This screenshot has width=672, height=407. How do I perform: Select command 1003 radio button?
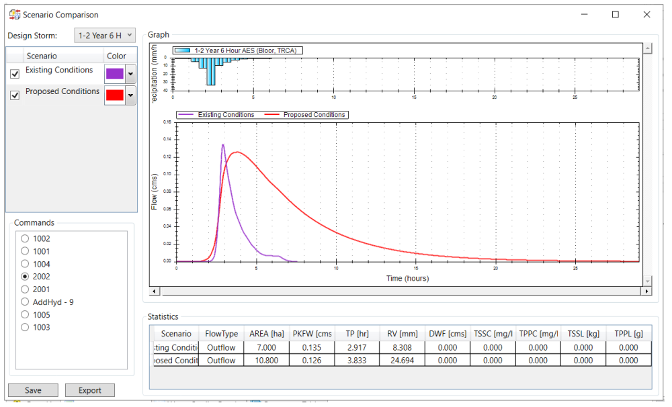pyautogui.click(x=25, y=327)
